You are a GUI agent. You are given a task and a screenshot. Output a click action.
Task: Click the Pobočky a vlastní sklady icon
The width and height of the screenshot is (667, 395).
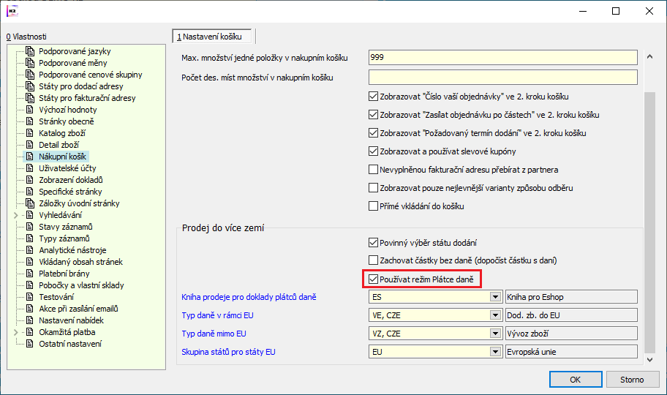(x=30, y=285)
